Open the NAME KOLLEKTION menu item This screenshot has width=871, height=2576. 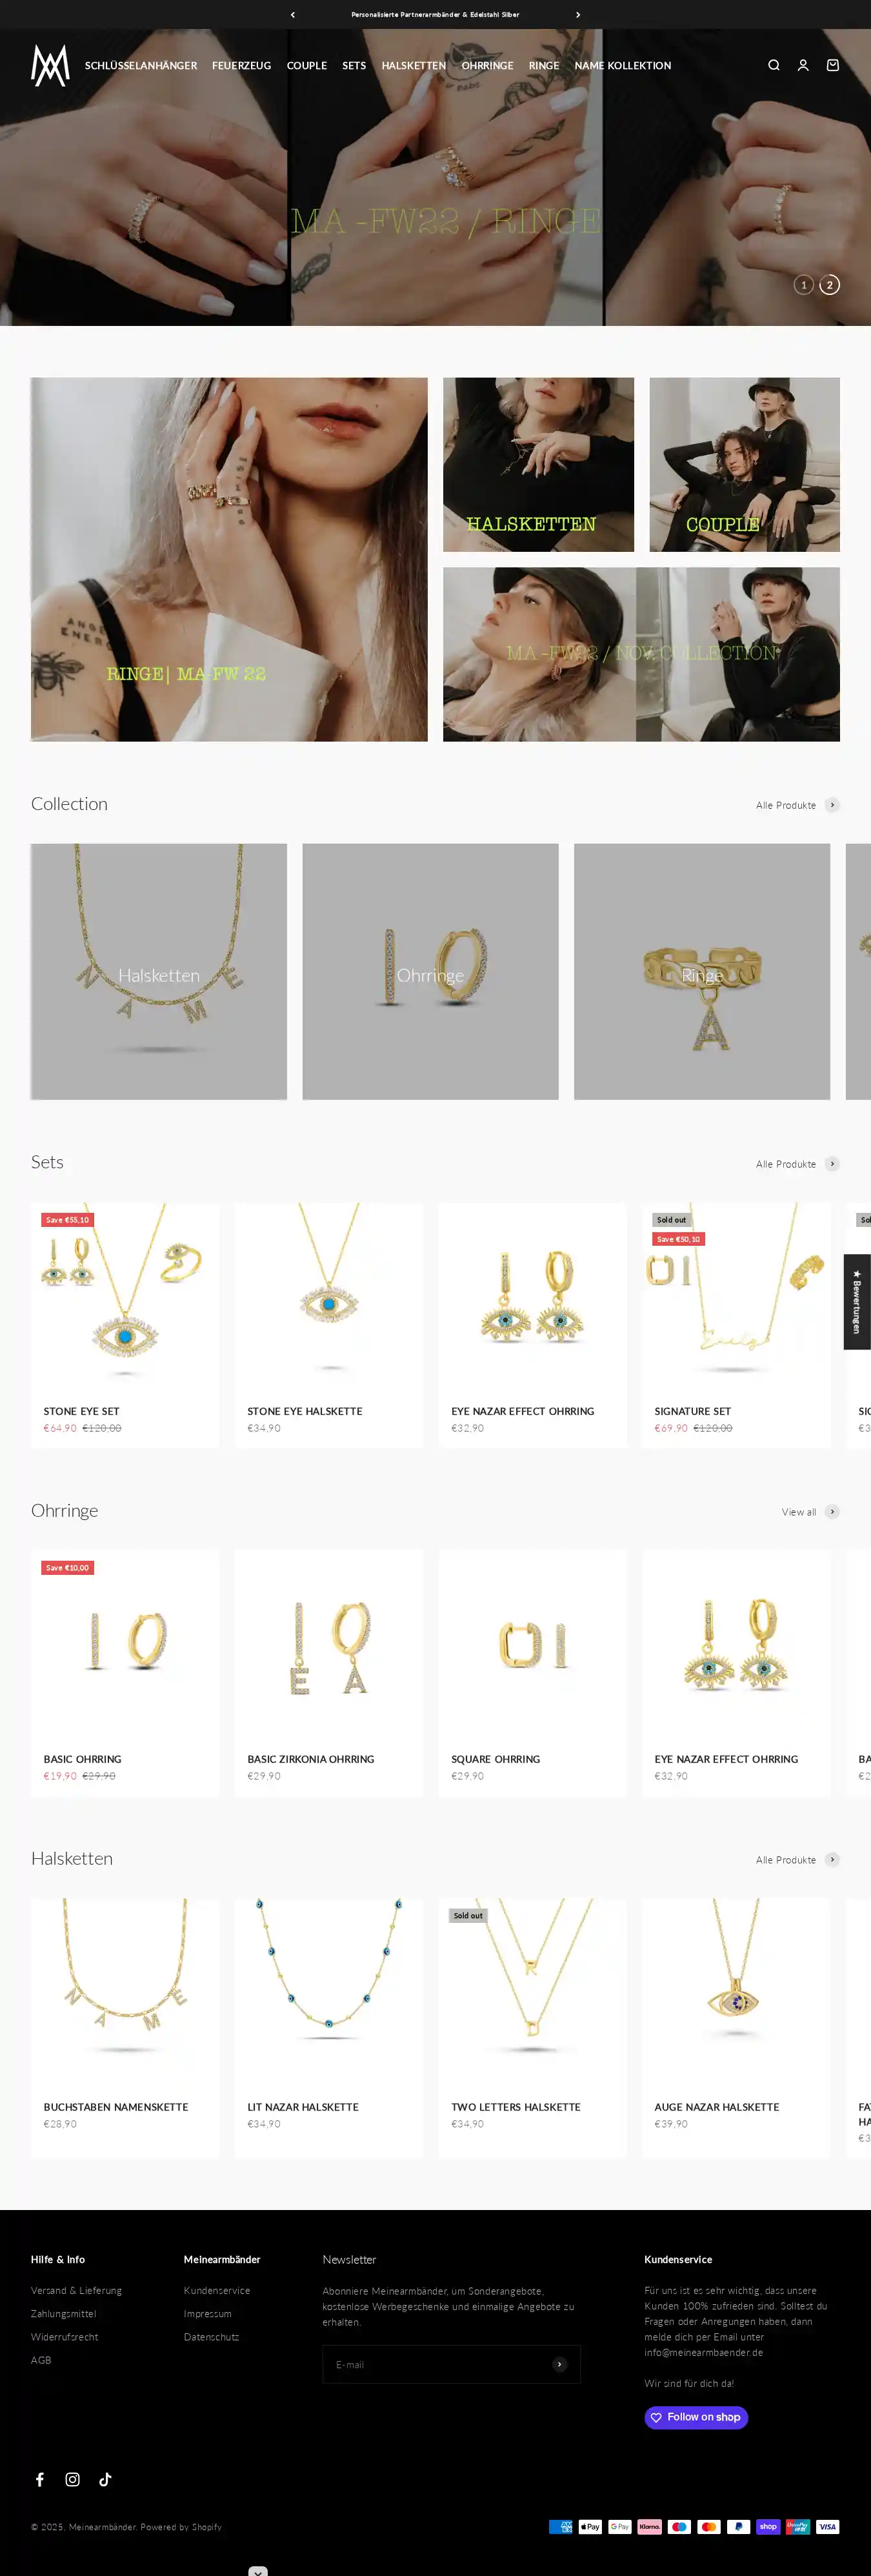pos(623,65)
